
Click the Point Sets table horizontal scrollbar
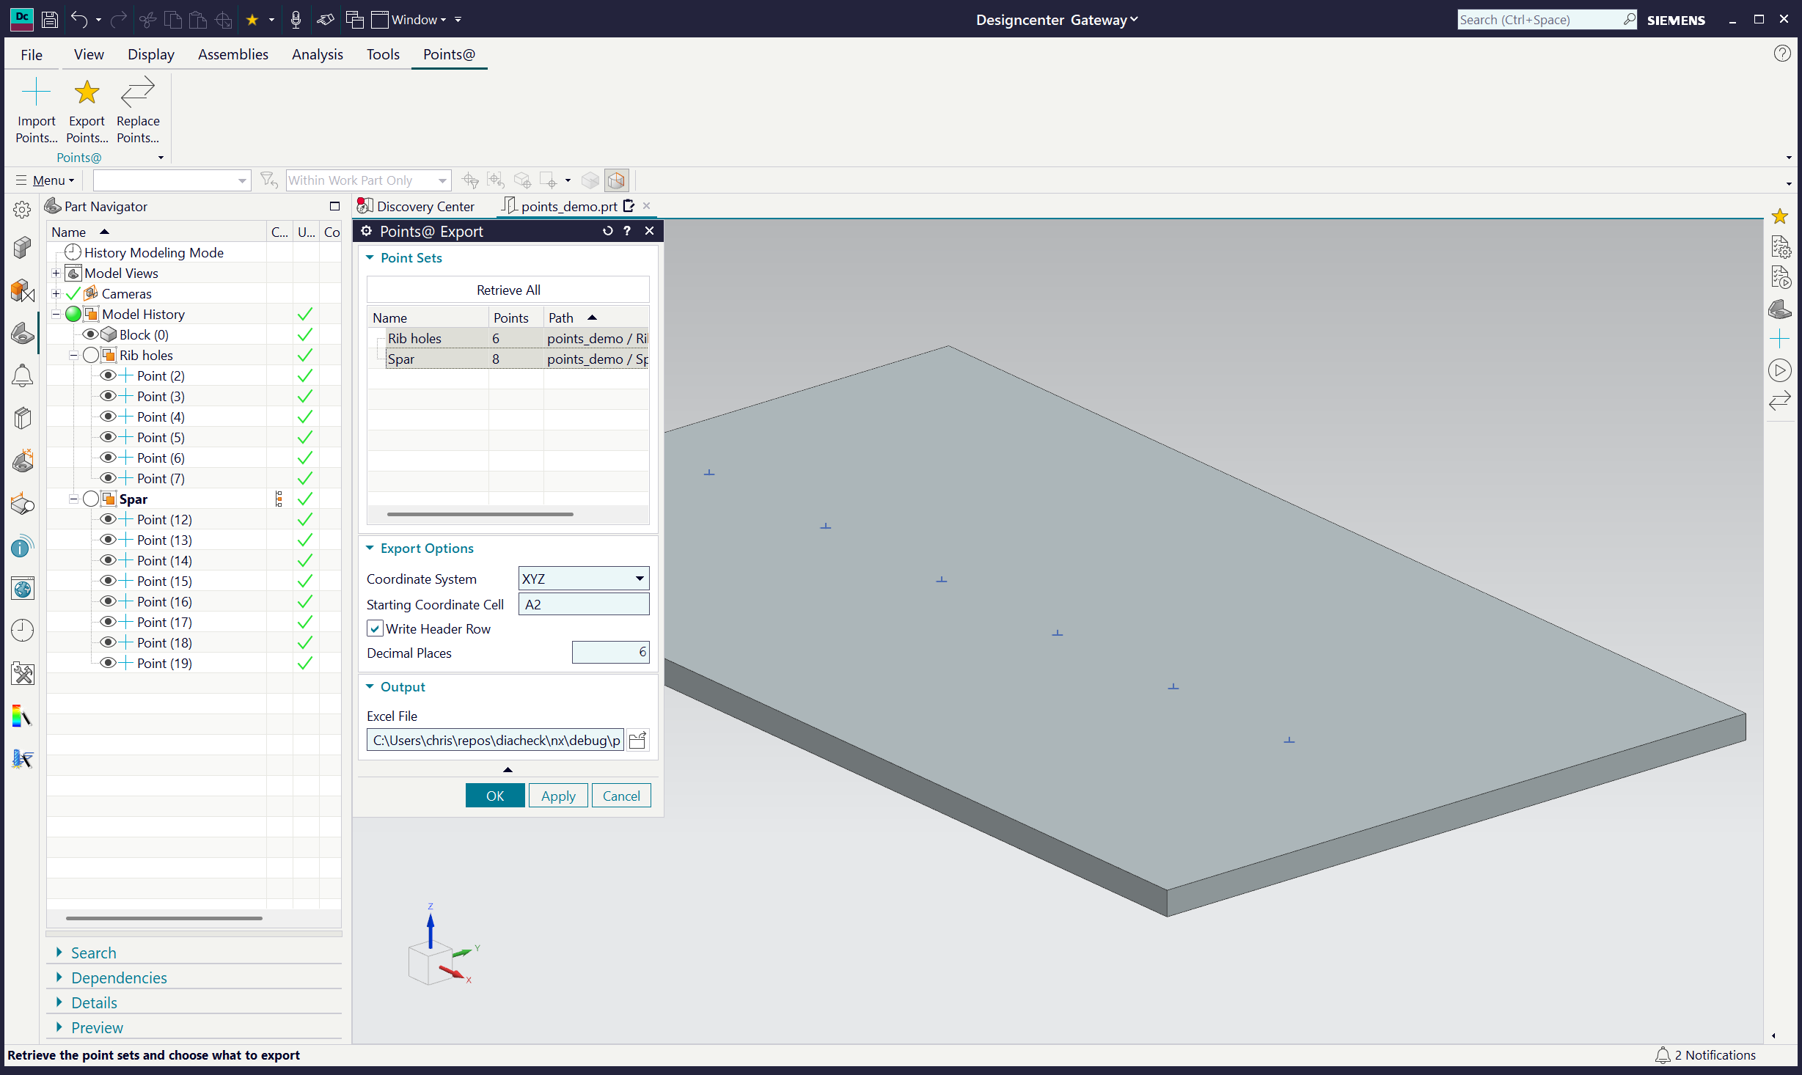tap(480, 514)
